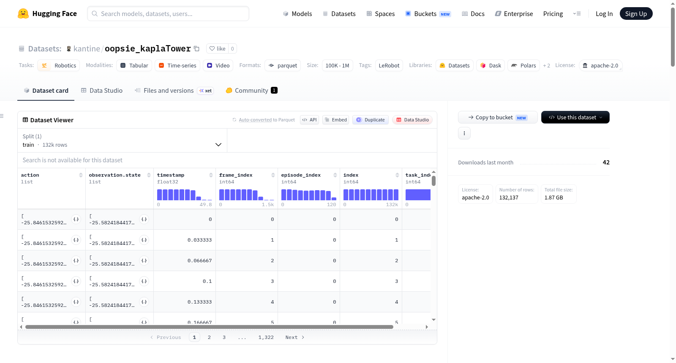This screenshot has height=363, width=676.
Task: Expand the Use this dataset dropdown
Action: tap(575, 117)
